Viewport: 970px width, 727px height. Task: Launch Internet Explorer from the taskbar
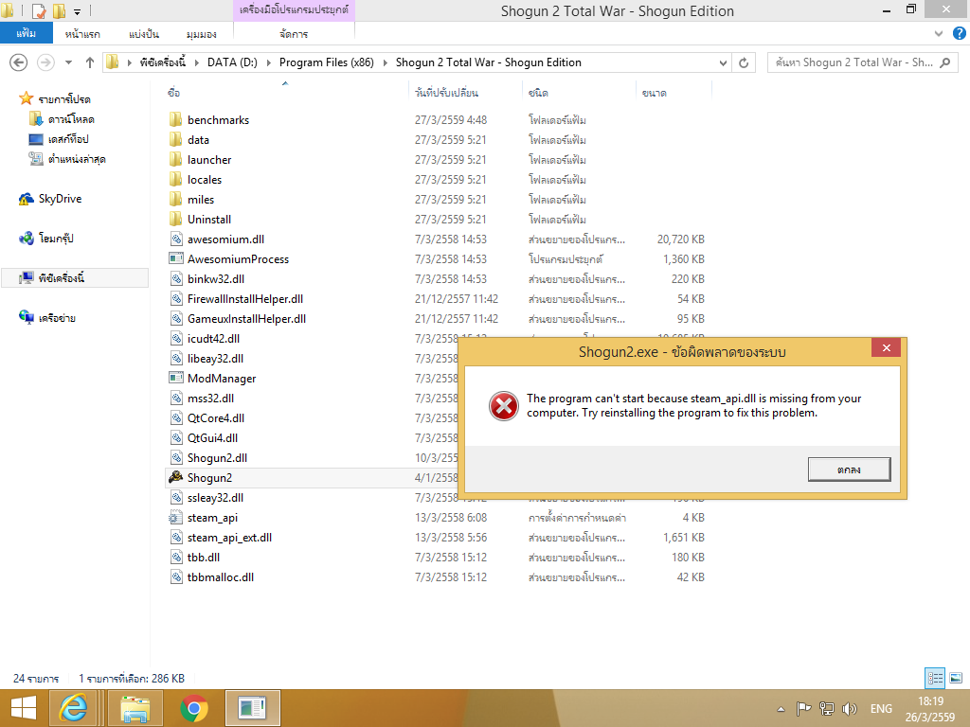click(x=73, y=708)
